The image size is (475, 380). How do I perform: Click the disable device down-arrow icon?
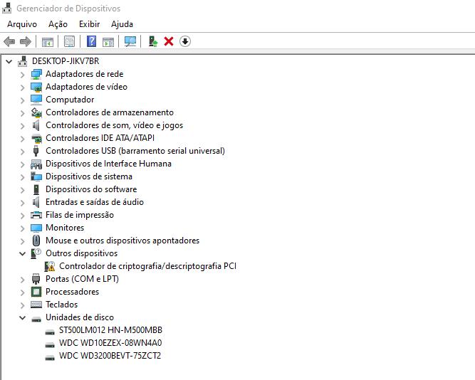(x=184, y=41)
